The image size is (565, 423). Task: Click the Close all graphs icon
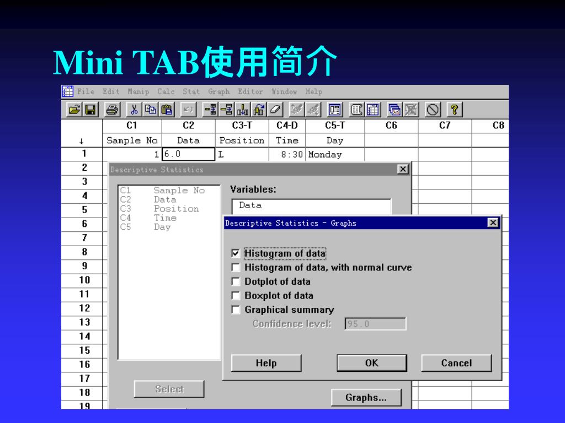coord(411,110)
